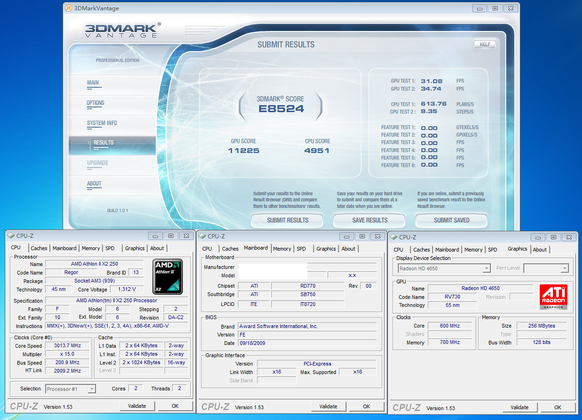Click the BIOS Date 09/18/2009 field
Viewport: 582px width, 420px height.
coord(307,343)
